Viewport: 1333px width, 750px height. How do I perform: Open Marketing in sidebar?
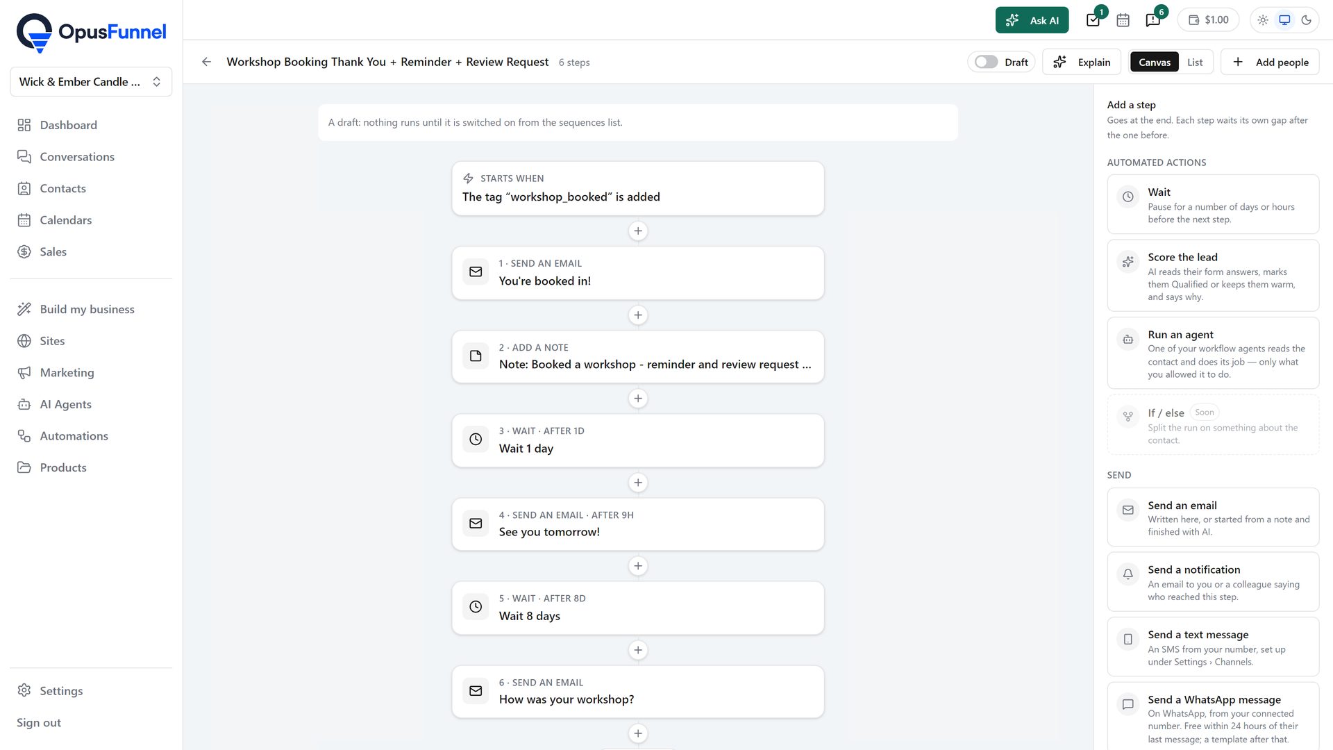[x=91, y=372]
